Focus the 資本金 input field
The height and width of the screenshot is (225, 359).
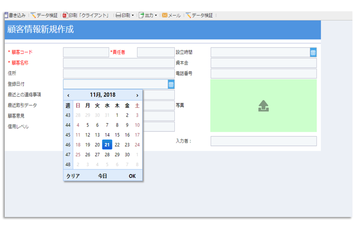(x=264, y=63)
